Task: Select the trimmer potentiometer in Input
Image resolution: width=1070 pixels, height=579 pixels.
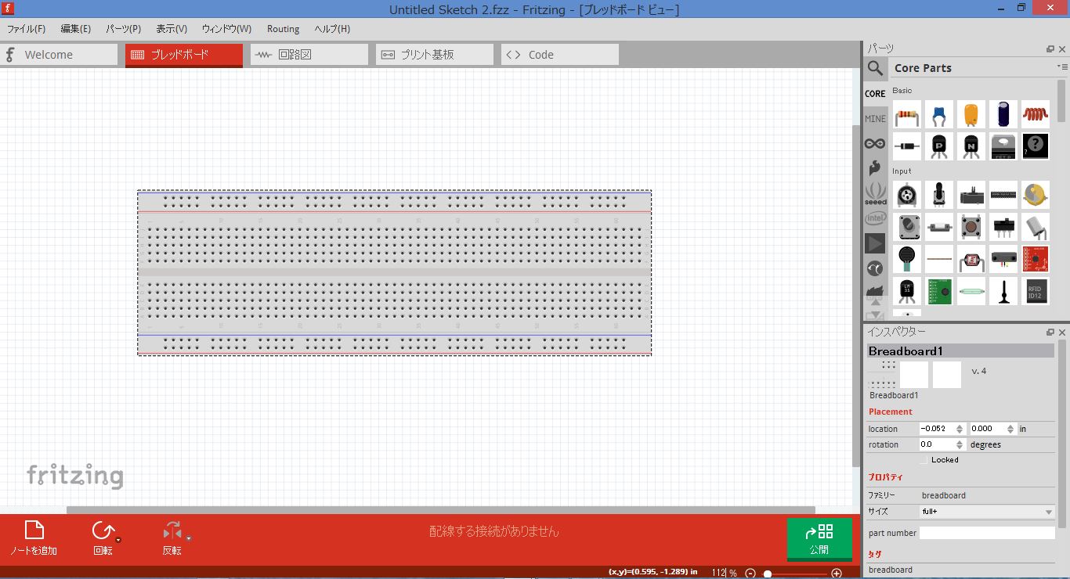Action: point(907,195)
